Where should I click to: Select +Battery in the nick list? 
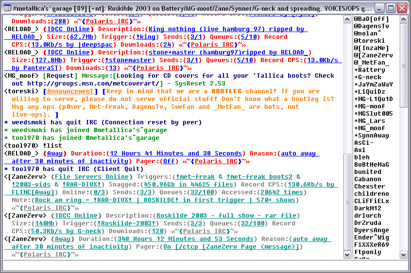pos(370,70)
